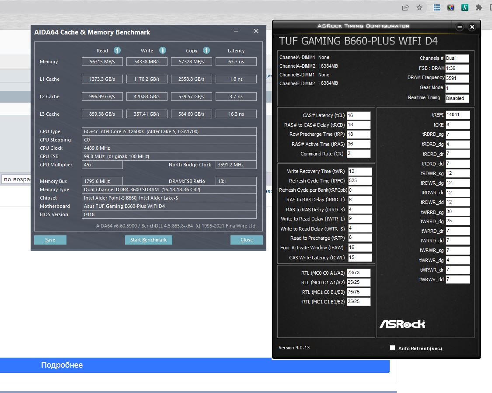Open the blue grid extension icon

tap(437, 7)
